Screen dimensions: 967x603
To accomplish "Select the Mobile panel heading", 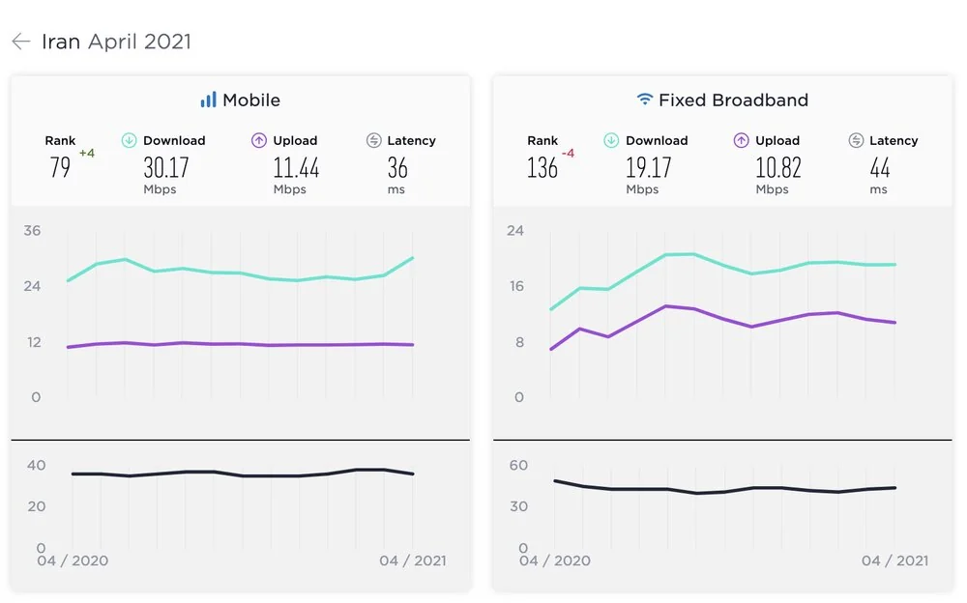I will pos(250,100).
